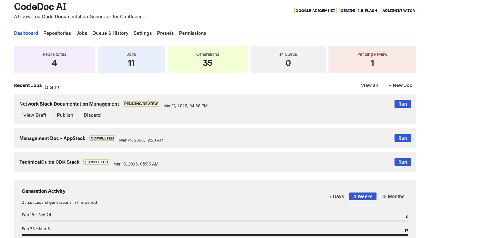Select the 7 Days activity range
Screen dimensions: 487x238
point(336,196)
